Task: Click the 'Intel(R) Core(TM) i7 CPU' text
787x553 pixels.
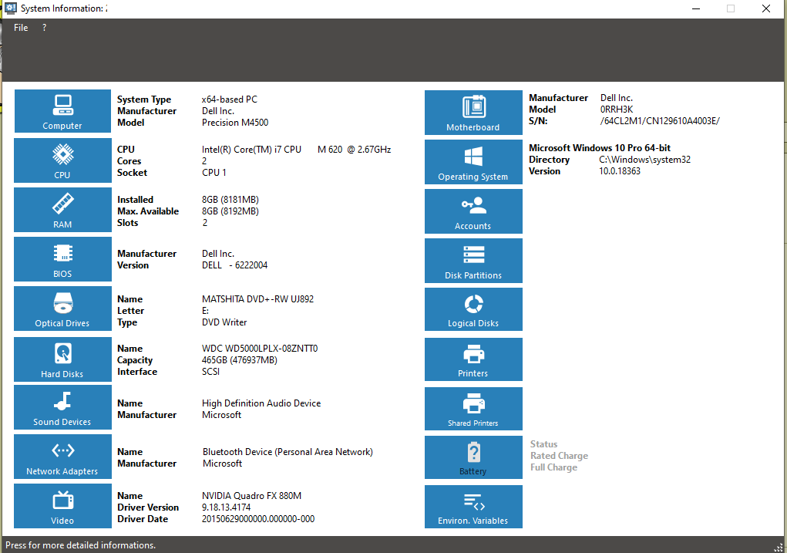Action: (x=251, y=150)
